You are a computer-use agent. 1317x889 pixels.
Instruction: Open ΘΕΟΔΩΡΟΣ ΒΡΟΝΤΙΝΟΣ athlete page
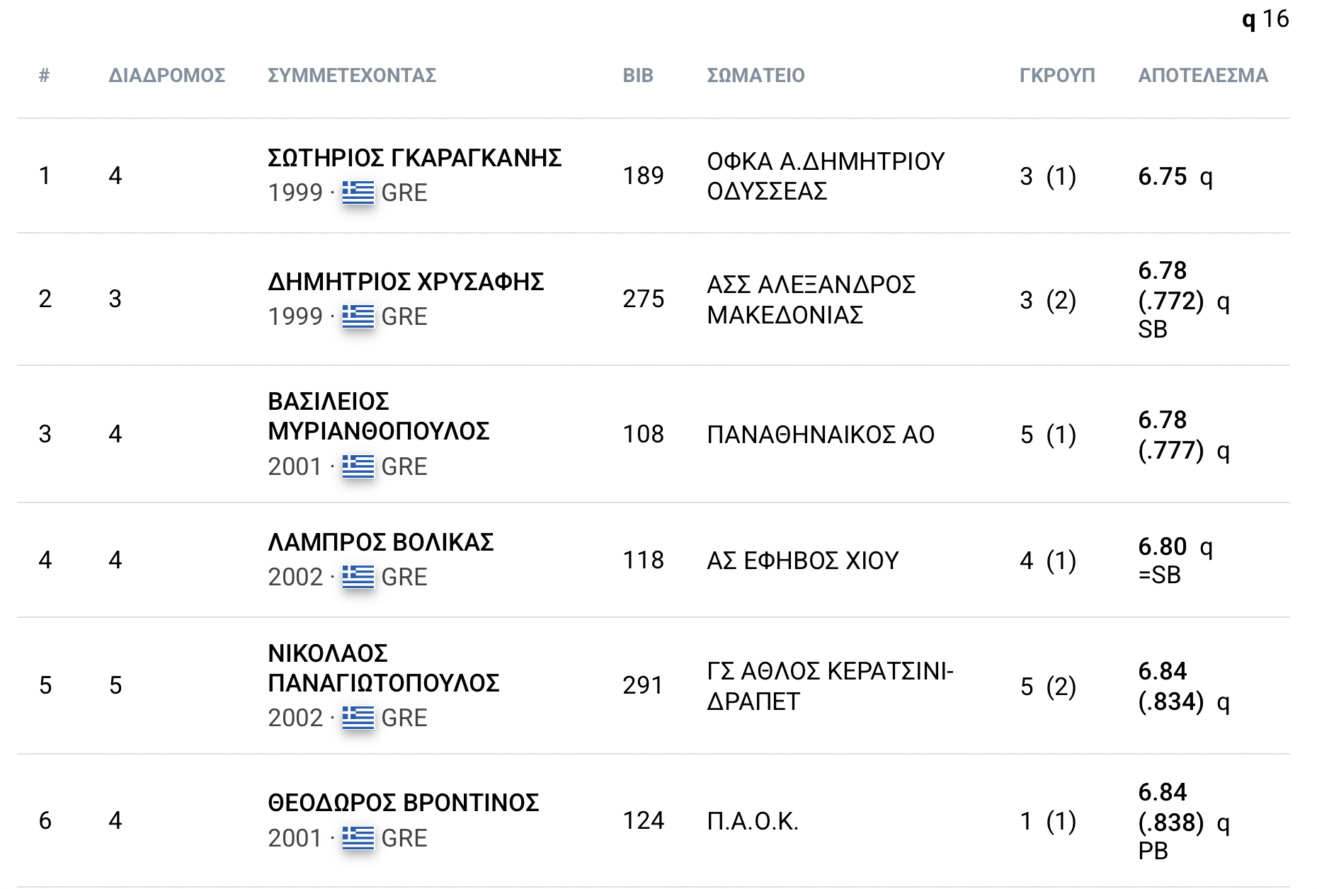[404, 803]
